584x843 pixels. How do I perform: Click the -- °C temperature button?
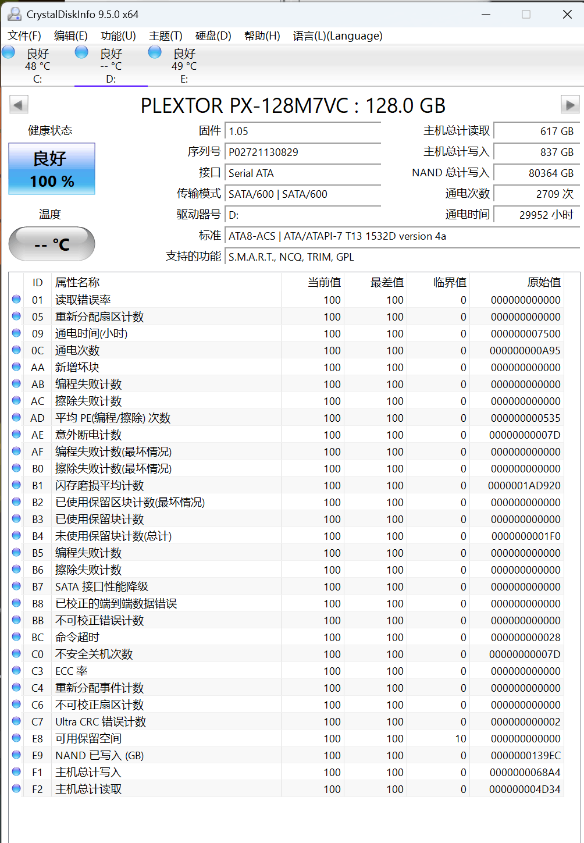point(52,244)
